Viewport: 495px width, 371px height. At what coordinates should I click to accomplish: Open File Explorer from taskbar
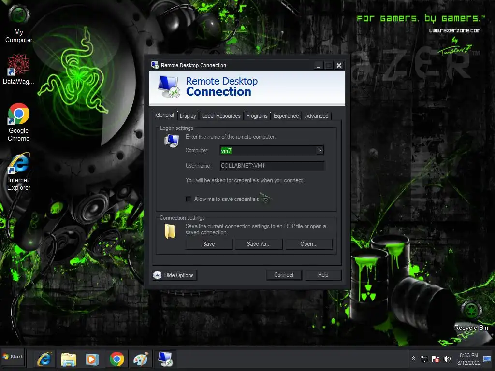click(x=69, y=359)
